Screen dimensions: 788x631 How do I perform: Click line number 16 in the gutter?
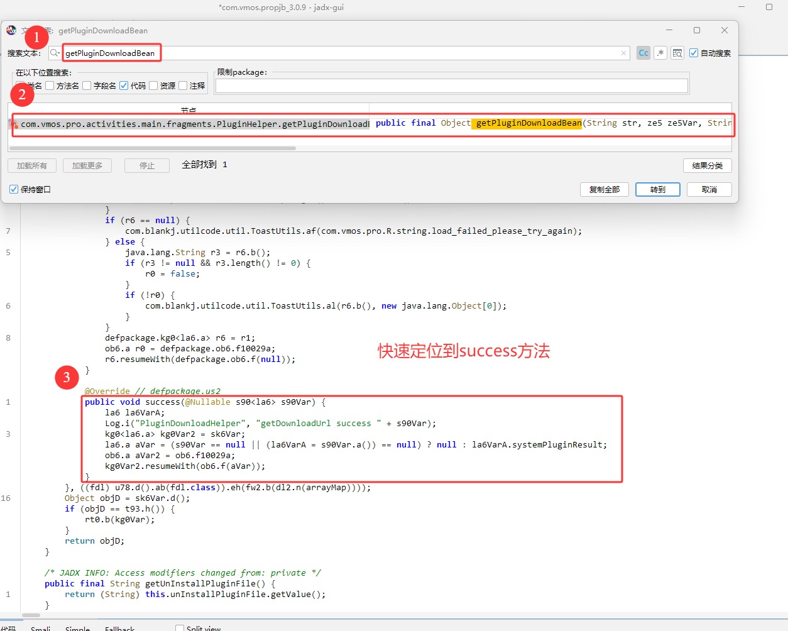[6, 498]
